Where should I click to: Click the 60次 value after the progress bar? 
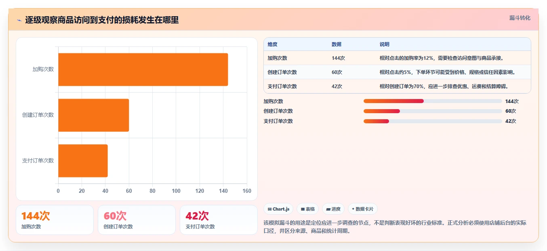pos(511,111)
